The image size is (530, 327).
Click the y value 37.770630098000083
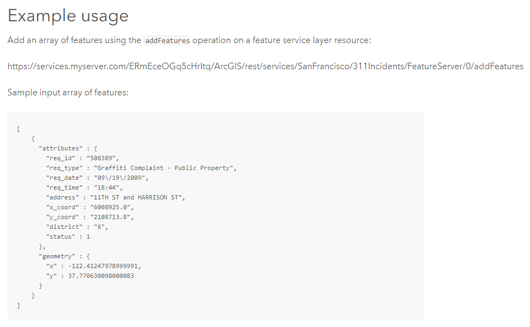[x=101, y=276]
